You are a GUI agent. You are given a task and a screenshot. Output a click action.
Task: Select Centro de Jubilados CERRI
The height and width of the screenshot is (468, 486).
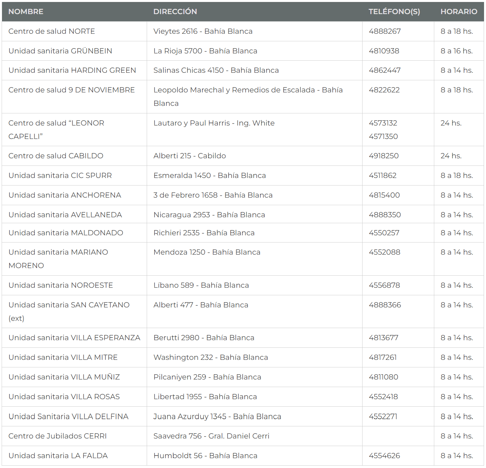[x=58, y=436]
